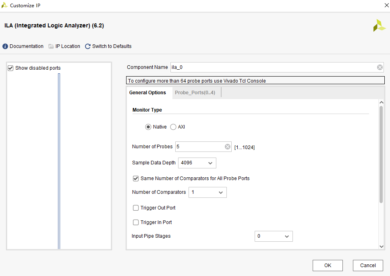Screen dimensions: 390x276
Task: Open the Documentation info icon
Action: tap(5, 46)
